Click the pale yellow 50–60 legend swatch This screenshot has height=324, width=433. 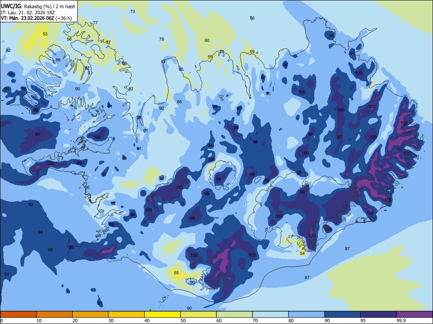pos(199,314)
